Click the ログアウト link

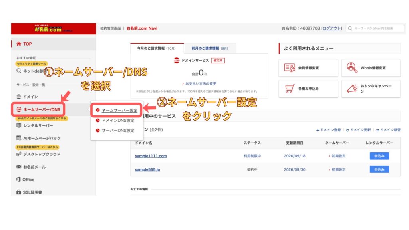point(332,28)
